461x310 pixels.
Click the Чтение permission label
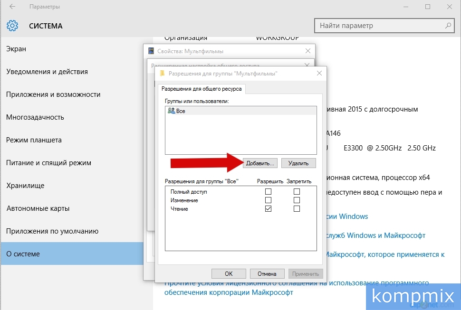pyautogui.click(x=179, y=209)
